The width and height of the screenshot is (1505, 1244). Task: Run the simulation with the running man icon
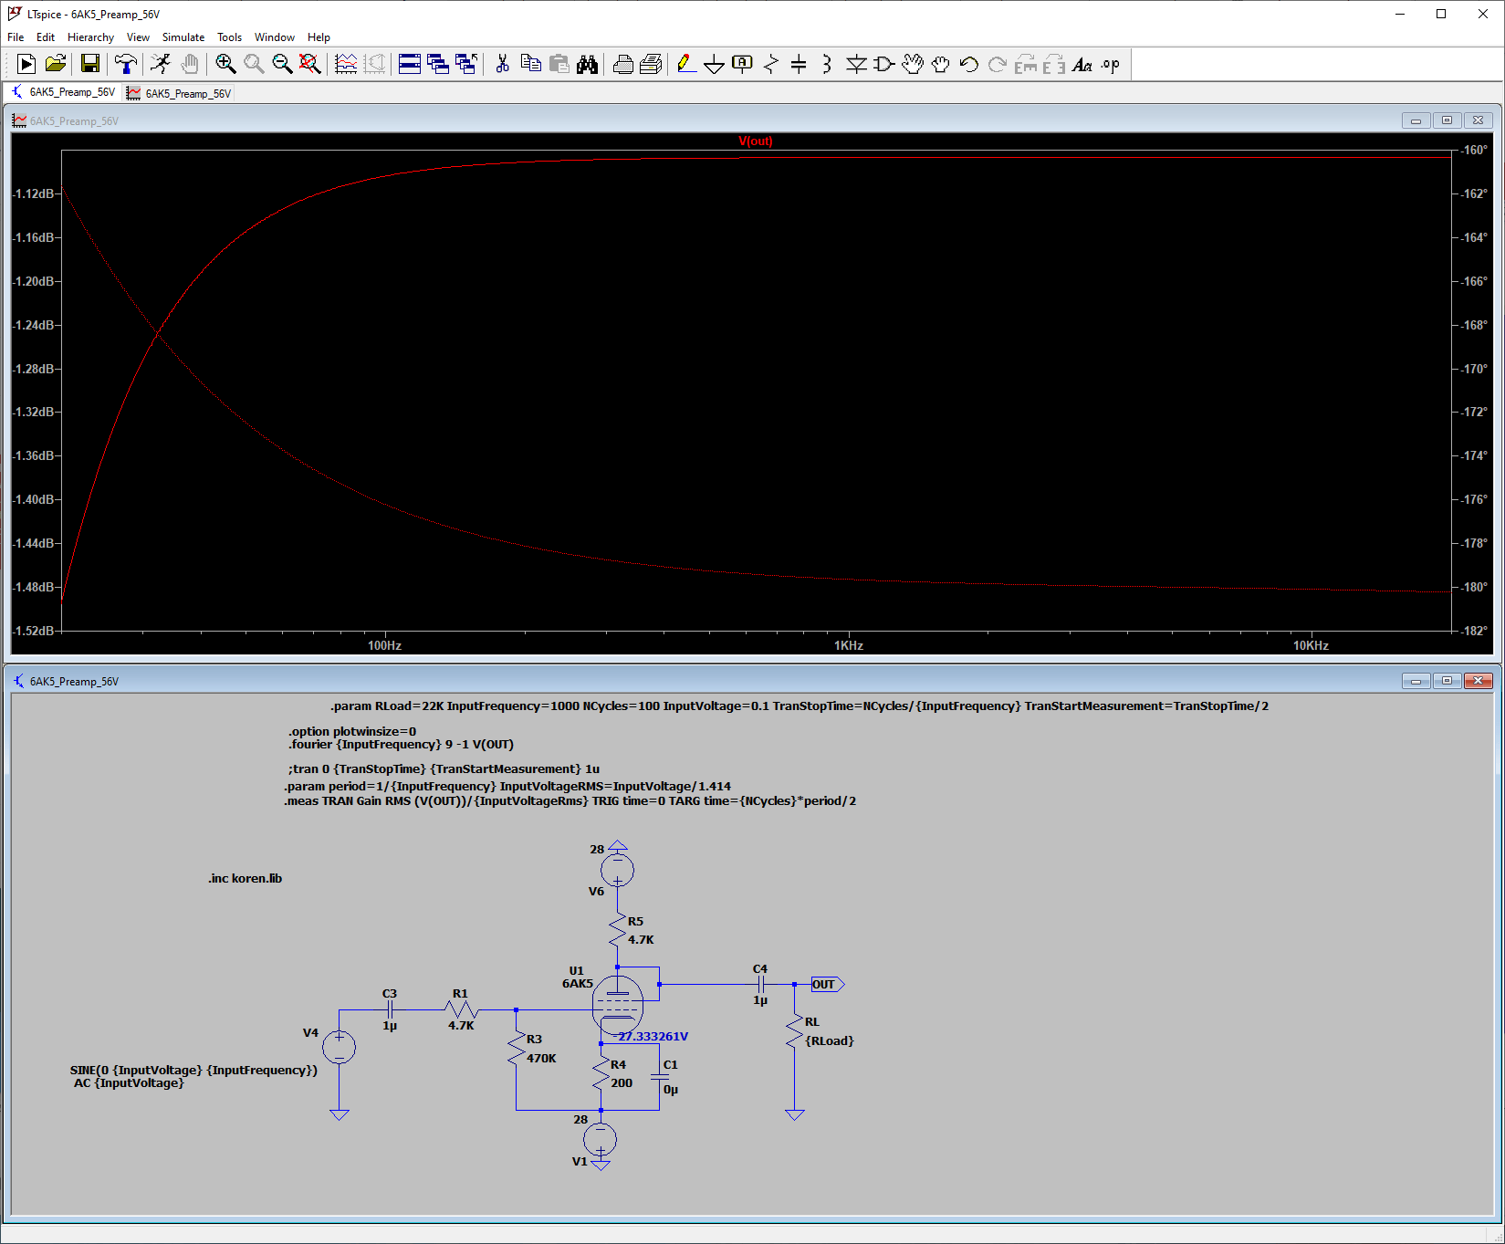pyautogui.click(x=161, y=64)
